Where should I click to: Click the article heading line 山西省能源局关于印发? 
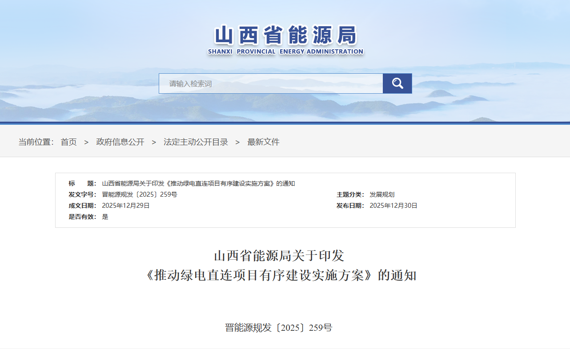[x=279, y=256]
